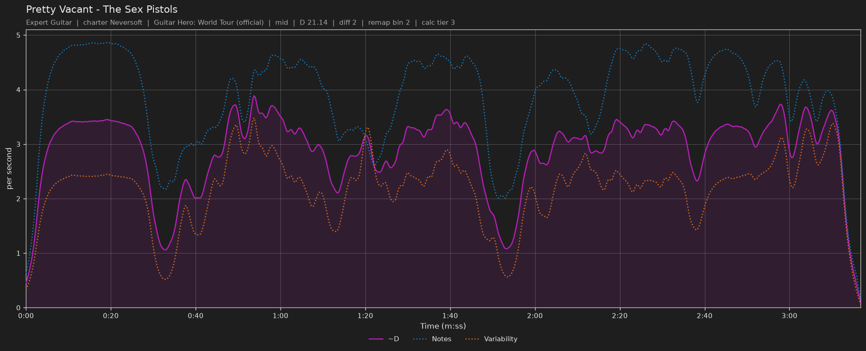Viewport: 866px width, 351px height.
Task: Click the 'diff 2' subtitle entry
Action: click(348, 23)
